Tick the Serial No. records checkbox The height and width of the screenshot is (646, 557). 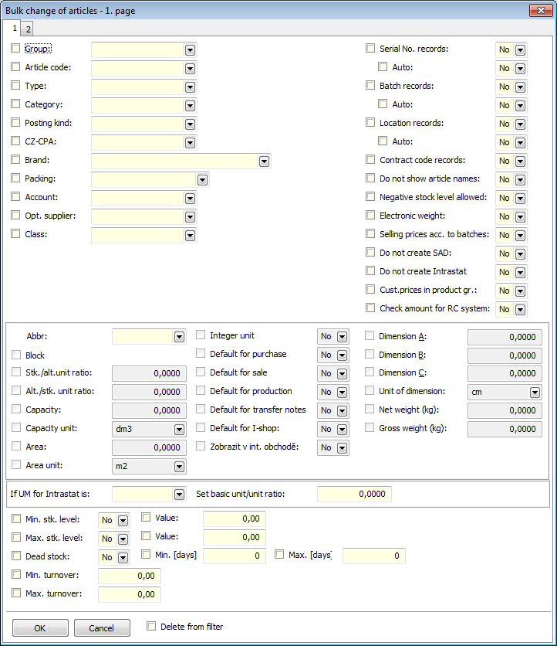(370, 48)
